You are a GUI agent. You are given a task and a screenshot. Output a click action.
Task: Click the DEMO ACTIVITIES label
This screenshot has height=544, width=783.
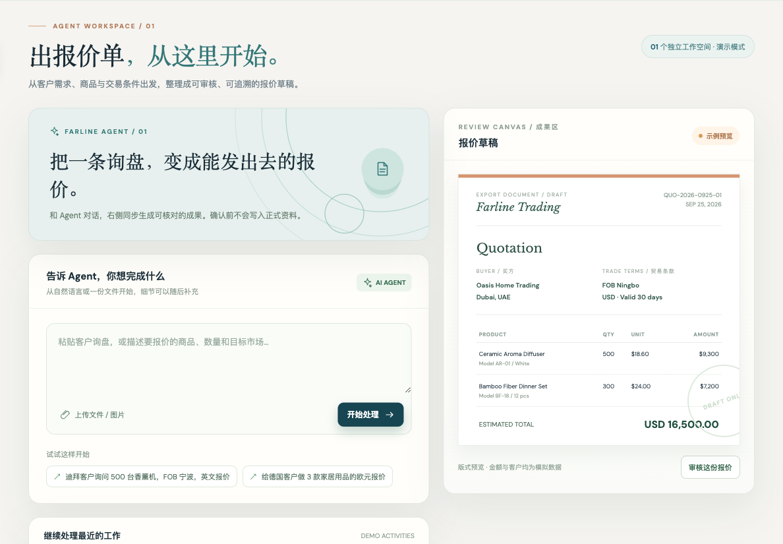(x=388, y=536)
